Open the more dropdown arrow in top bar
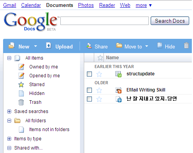This screenshot has width=193, height=153. (150, 5)
